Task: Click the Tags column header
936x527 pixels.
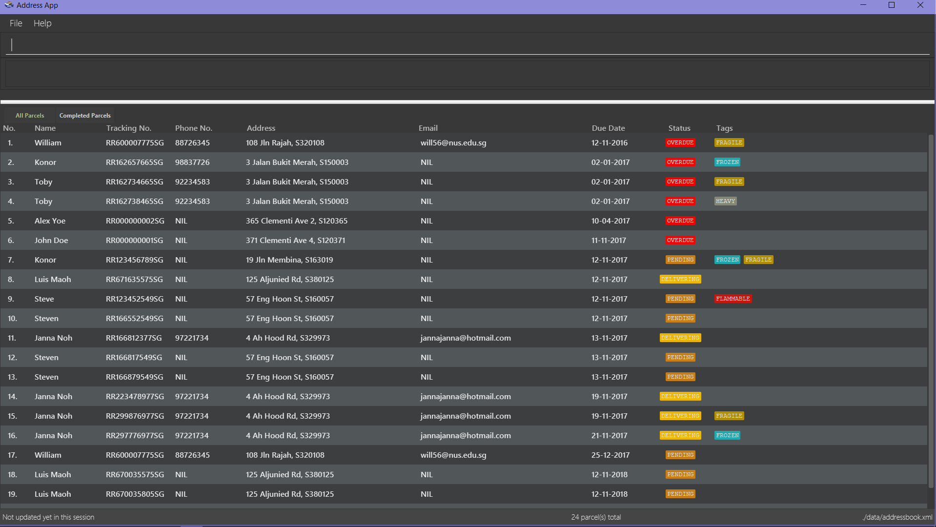Action: click(x=725, y=128)
